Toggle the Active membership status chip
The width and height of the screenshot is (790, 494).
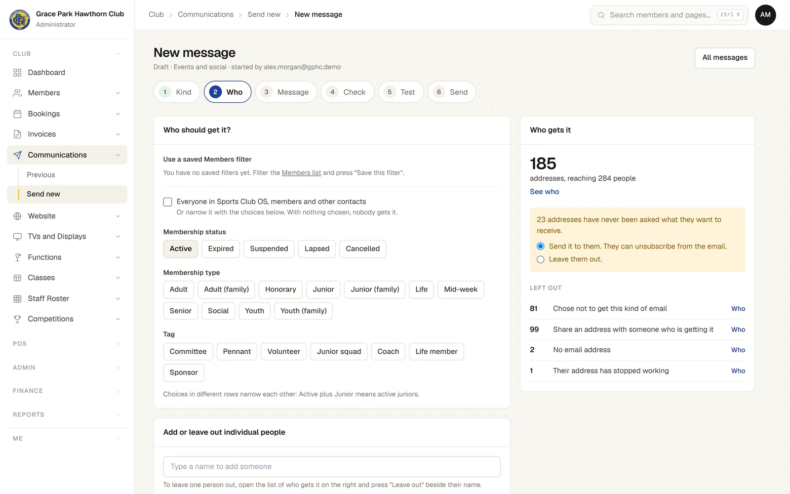181,248
